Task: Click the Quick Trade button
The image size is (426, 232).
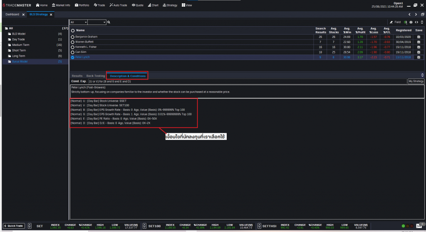Action: (x=14, y=226)
